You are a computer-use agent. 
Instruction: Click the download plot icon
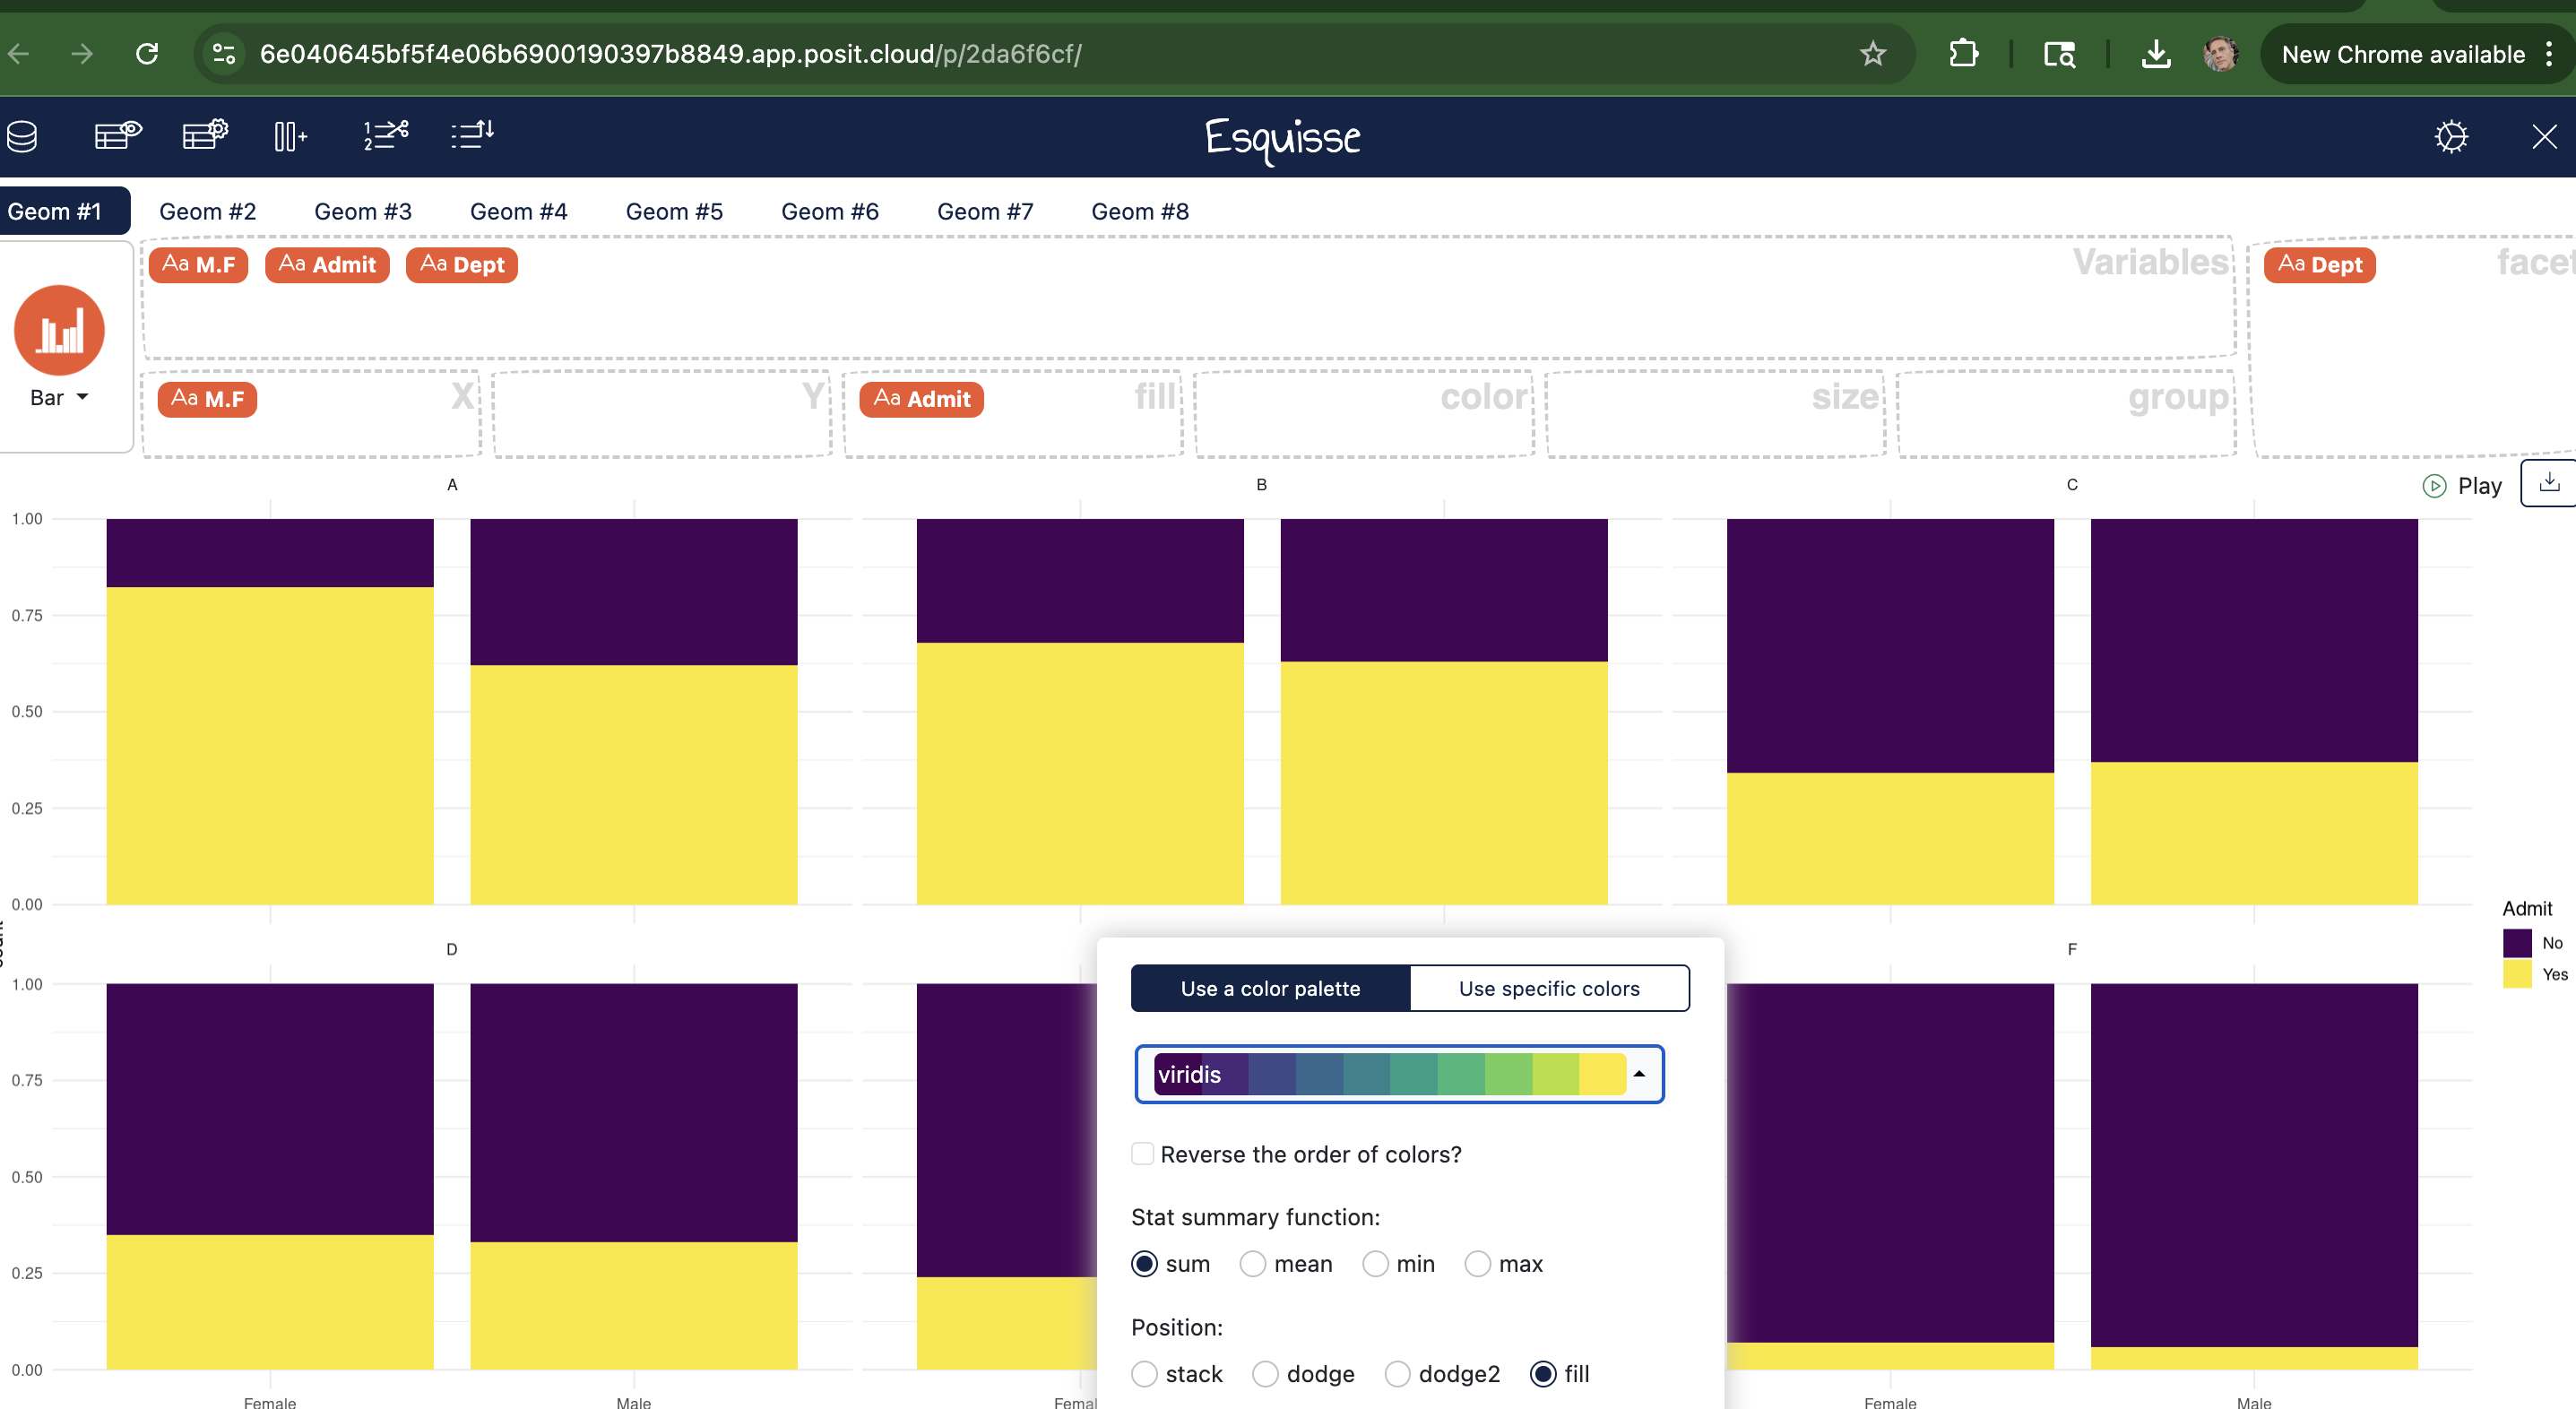2549,483
